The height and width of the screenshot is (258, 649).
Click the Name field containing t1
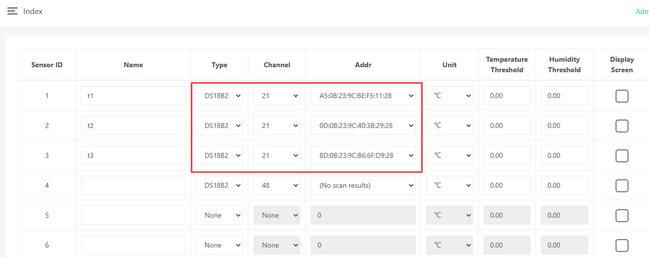(133, 96)
